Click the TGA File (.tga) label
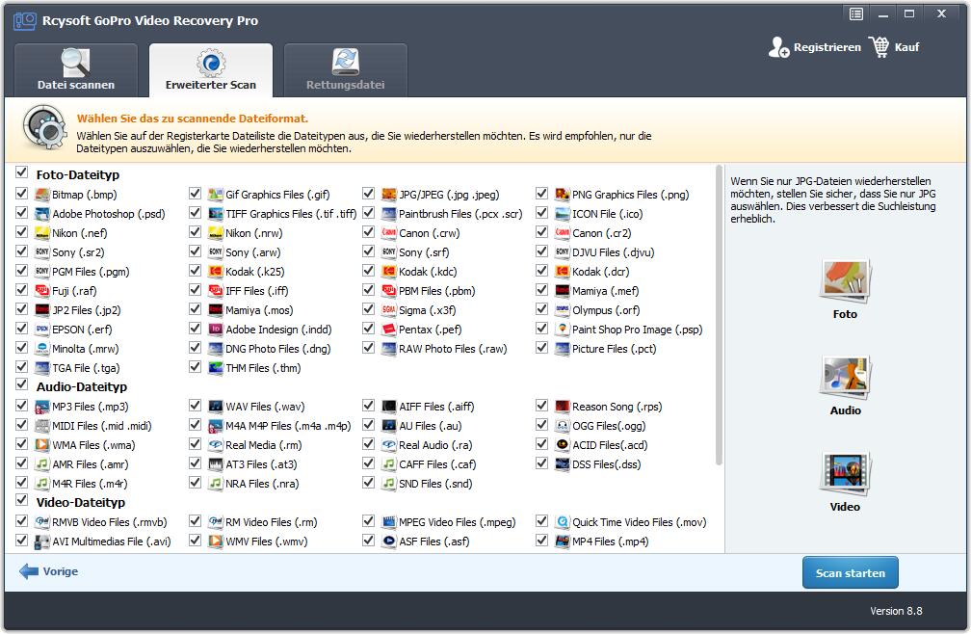Screen dimensions: 971x634 coord(86,368)
